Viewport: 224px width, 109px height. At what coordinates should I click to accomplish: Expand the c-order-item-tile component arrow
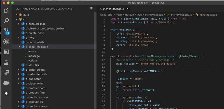(19, 74)
